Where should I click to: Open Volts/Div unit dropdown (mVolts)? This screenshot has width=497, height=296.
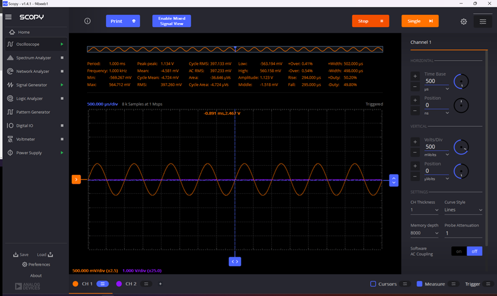(x=437, y=155)
